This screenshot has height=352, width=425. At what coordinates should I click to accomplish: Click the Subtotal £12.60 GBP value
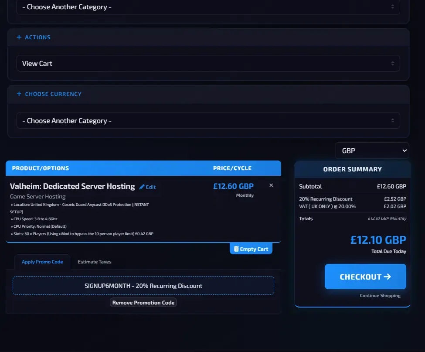[x=391, y=187]
